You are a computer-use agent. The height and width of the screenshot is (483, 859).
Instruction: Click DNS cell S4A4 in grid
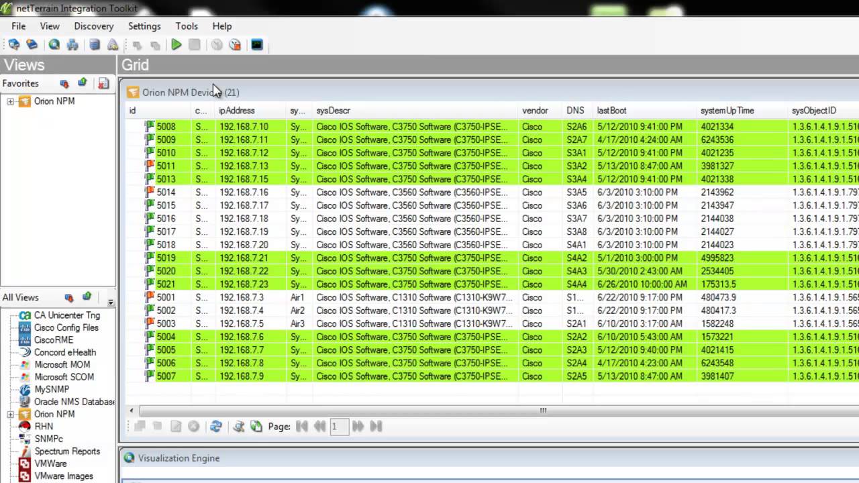[576, 284]
